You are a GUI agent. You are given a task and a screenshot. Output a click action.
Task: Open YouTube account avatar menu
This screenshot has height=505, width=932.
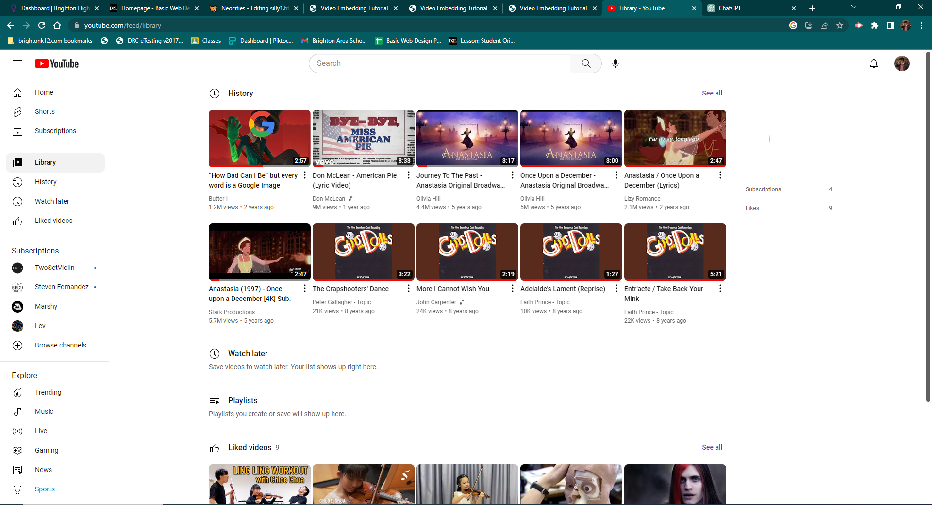[x=902, y=63]
